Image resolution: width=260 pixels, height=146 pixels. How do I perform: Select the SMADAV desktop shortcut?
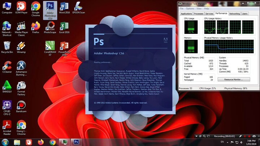point(7,87)
